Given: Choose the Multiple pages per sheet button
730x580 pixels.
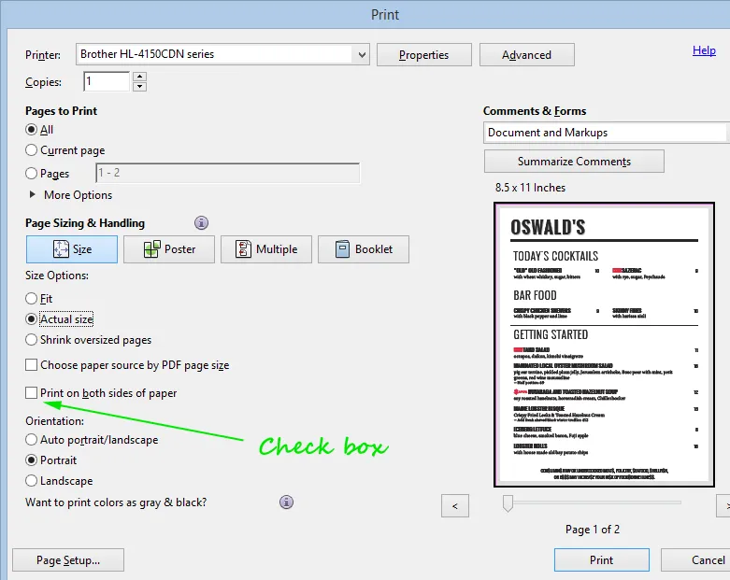Looking at the screenshot, I should click(x=266, y=249).
